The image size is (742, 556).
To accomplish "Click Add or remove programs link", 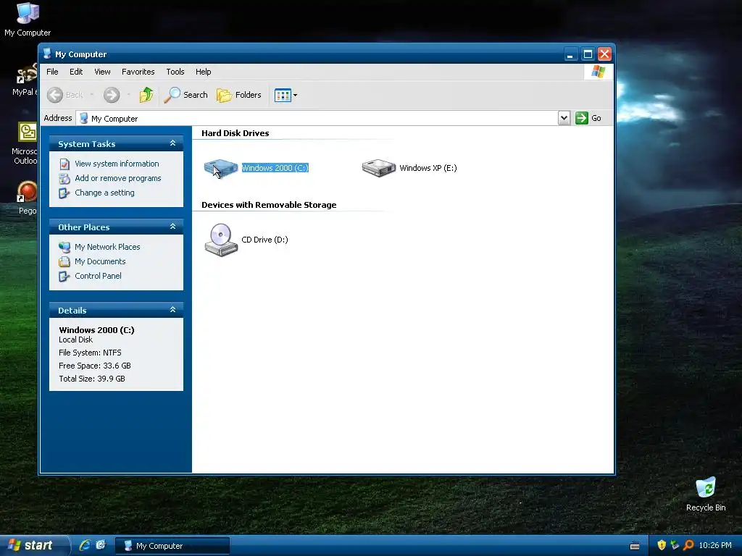I will [x=118, y=178].
